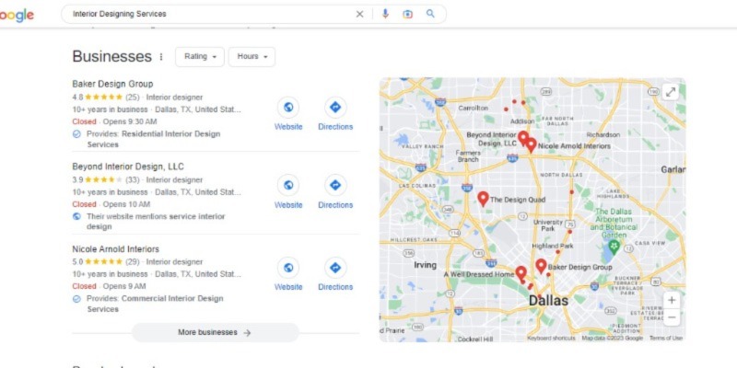737x368 pixels.
Task: Zoom out on the map with minus
Action: [672, 317]
